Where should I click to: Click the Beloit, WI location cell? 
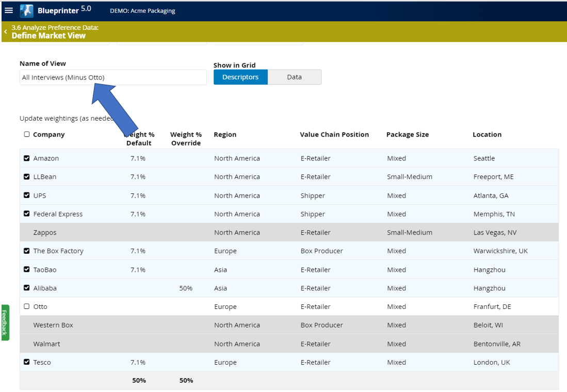[x=488, y=325]
